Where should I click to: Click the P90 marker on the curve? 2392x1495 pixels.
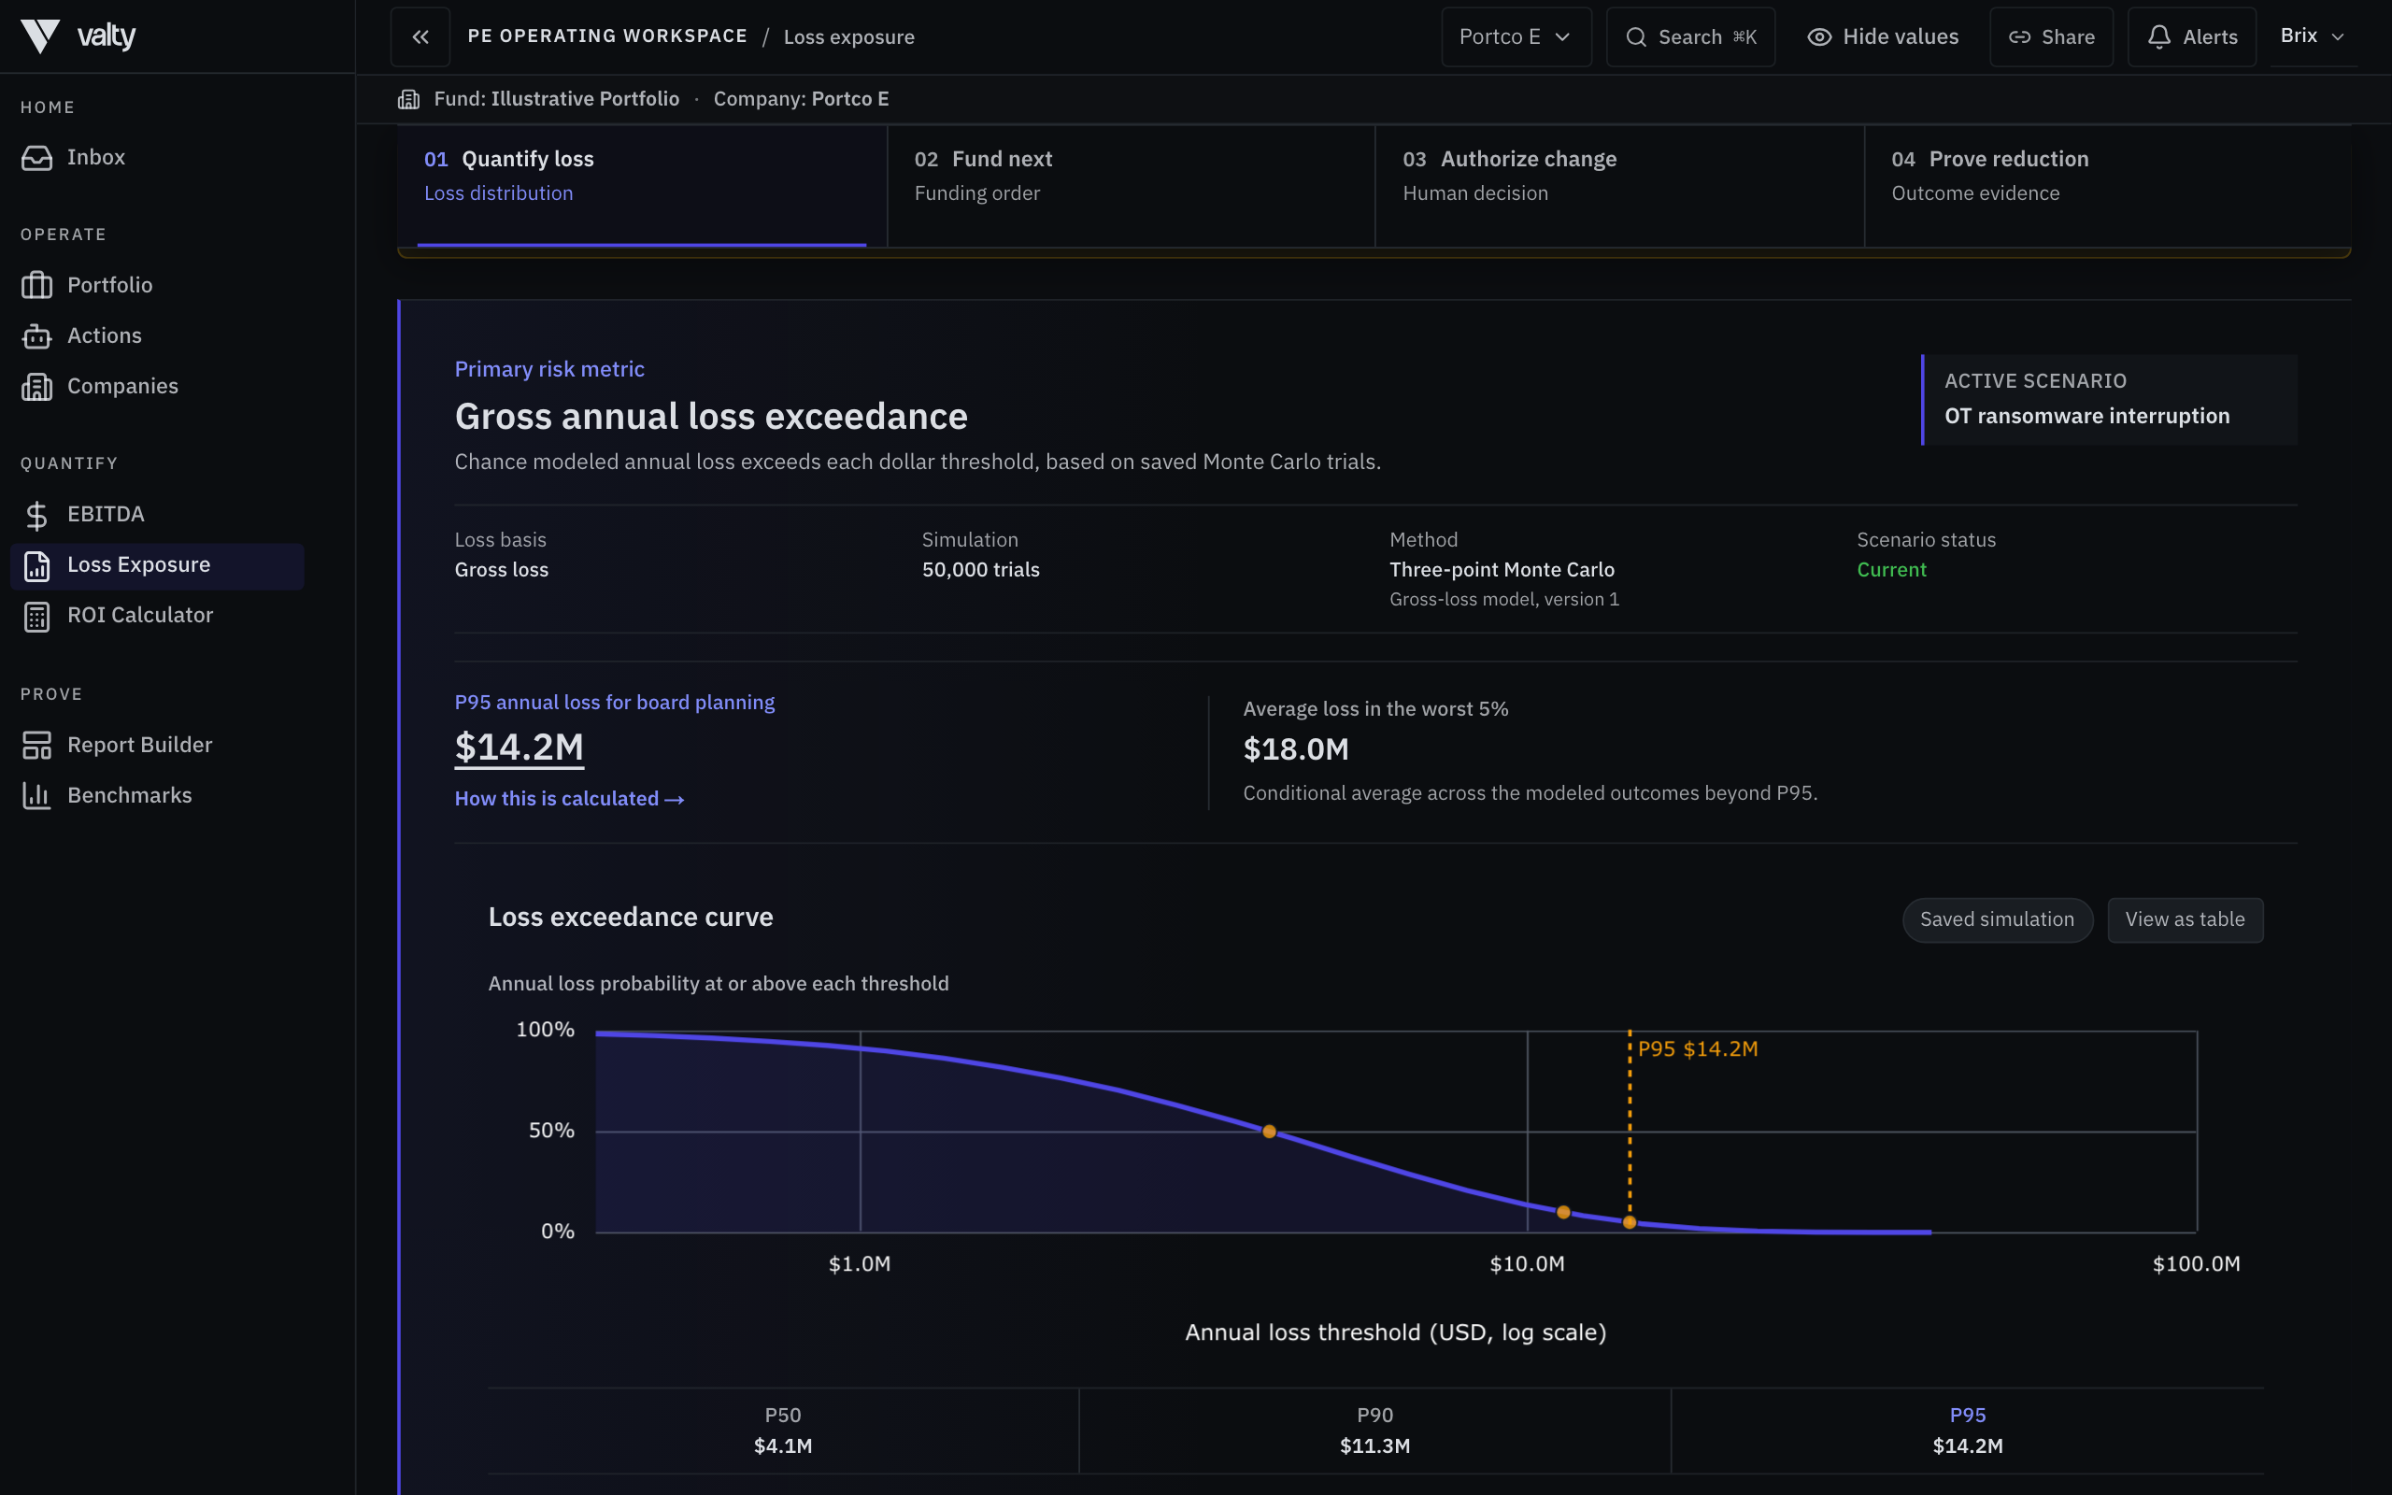[1562, 1212]
